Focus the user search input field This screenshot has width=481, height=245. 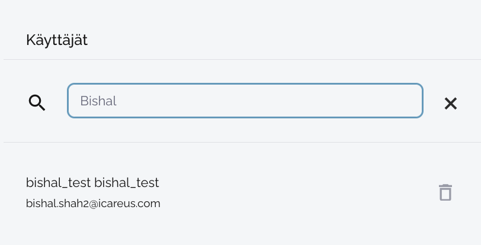point(245,101)
